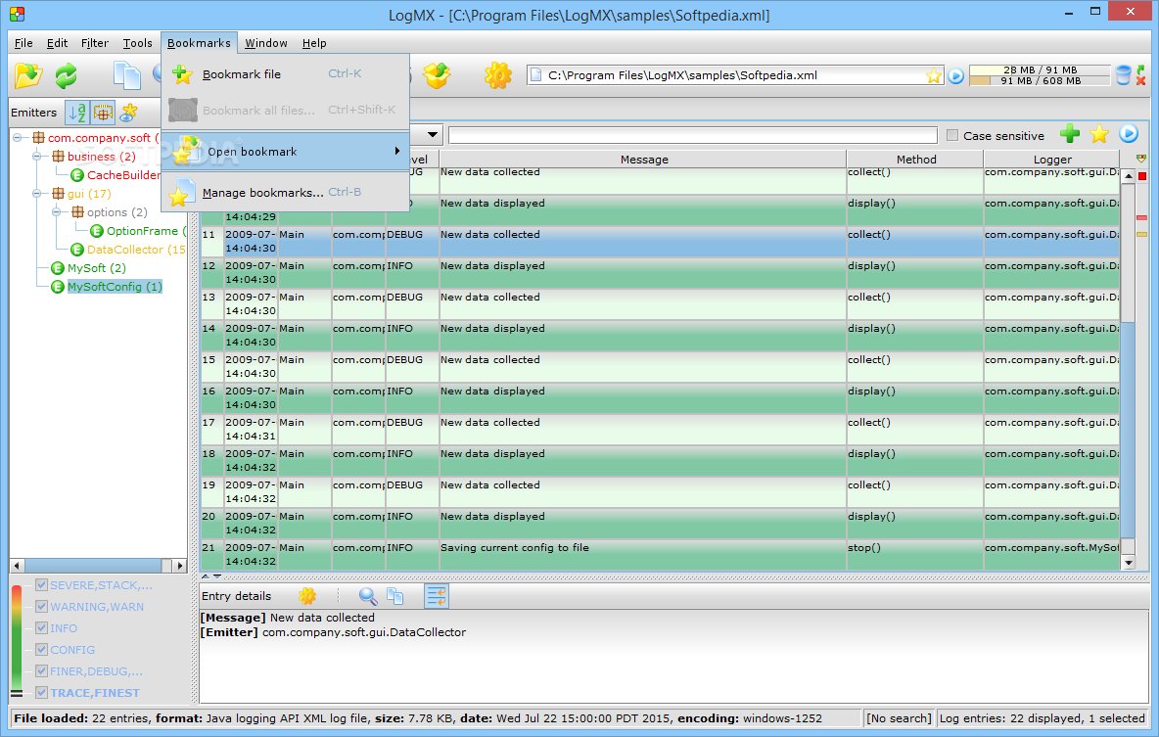The width and height of the screenshot is (1159, 737).
Task: Click into the search text field
Action: coord(693,135)
